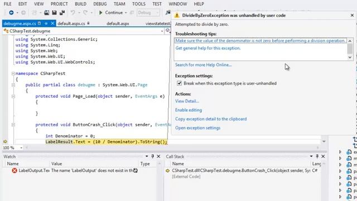Close the DivideByZeroException popup
The width and height of the screenshot is (357, 201).
pos(352,15)
